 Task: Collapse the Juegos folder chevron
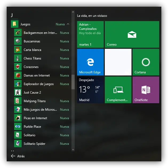click(x=68, y=24)
